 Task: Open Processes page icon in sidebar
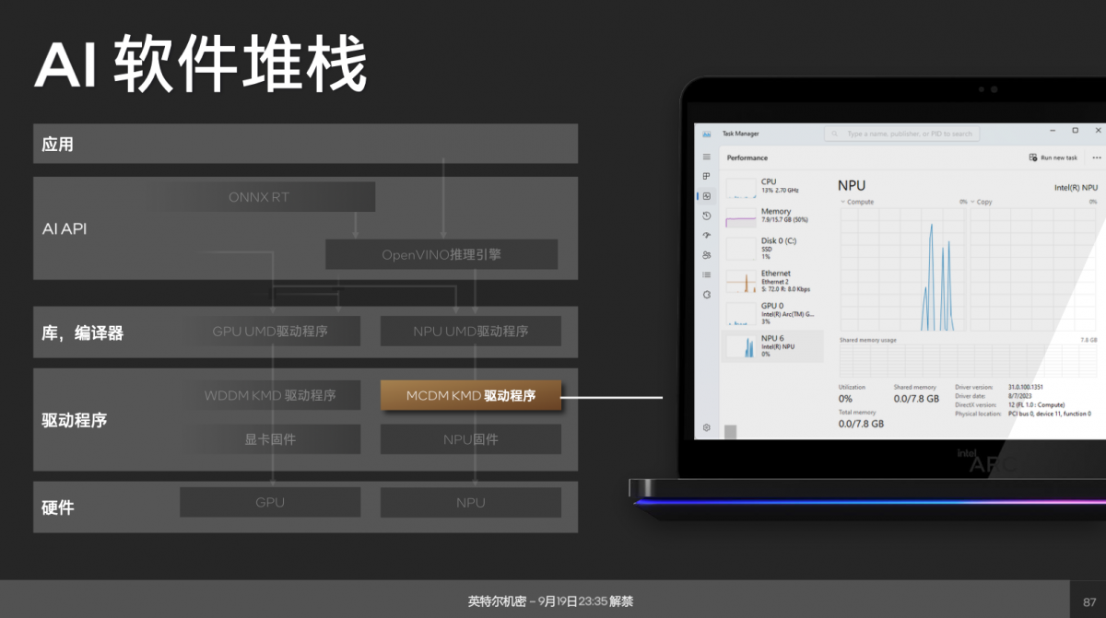pos(707,176)
